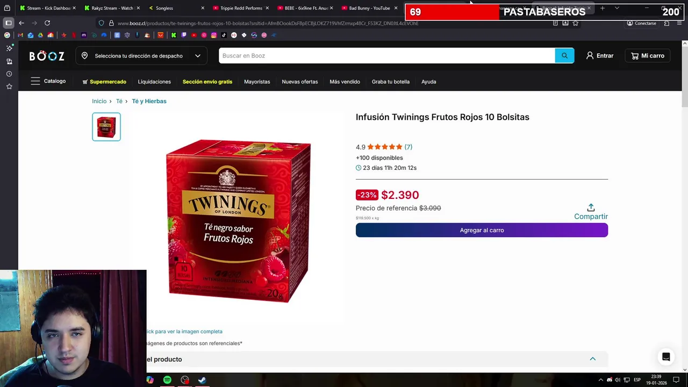Click the blue search magnifier button

(x=564, y=55)
